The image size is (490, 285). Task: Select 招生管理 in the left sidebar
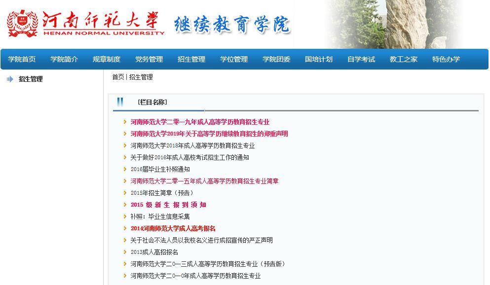(x=31, y=79)
